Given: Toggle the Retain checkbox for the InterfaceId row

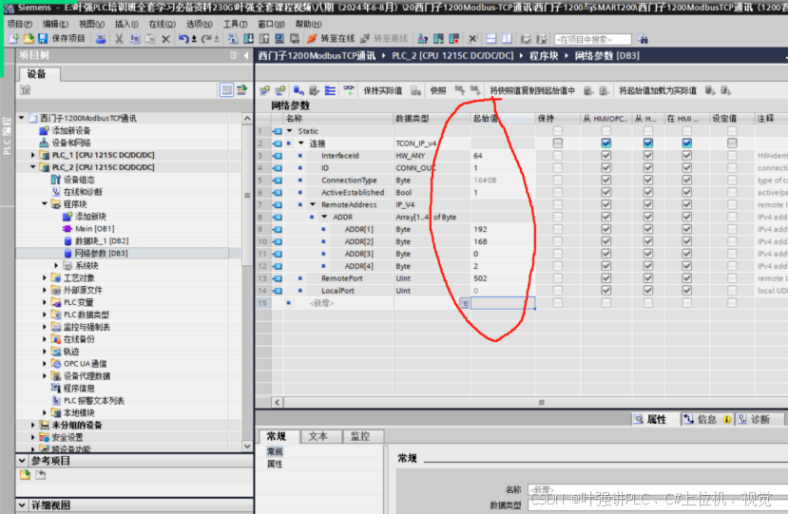Looking at the screenshot, I should tap(557, 155).
